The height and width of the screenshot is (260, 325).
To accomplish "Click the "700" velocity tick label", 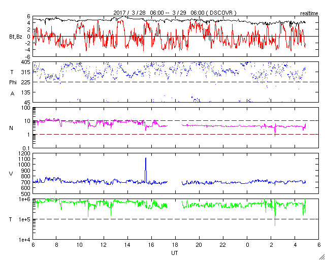I will tap(26, 182).
